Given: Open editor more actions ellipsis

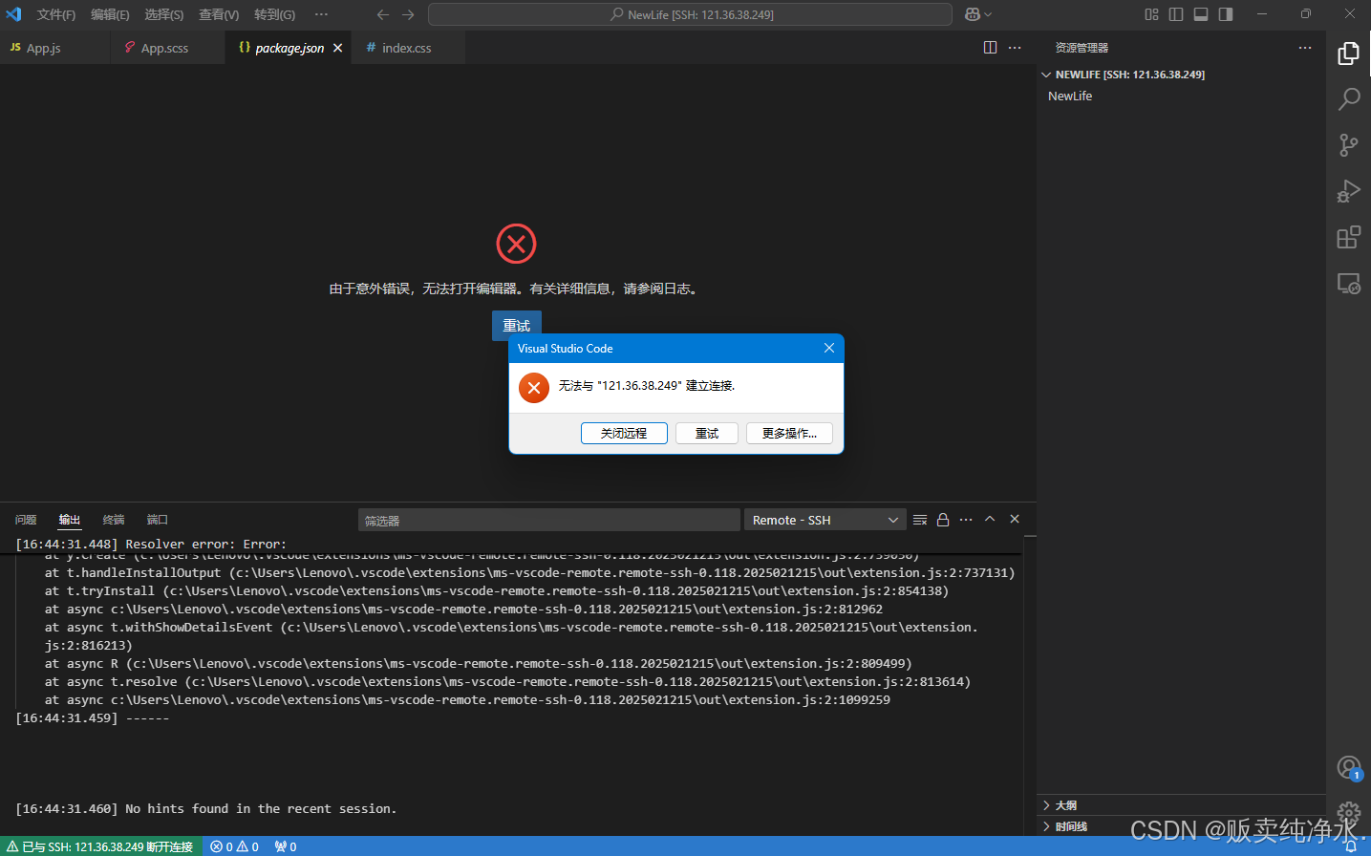Looking at the screenshot, I should (1015, 48).
